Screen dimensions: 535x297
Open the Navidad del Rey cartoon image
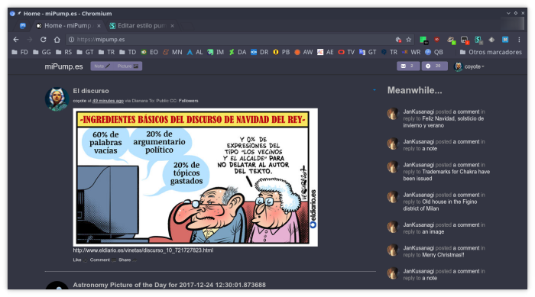coord(195,177)
